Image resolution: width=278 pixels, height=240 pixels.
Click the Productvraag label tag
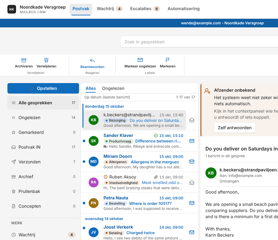pos(118,141)
